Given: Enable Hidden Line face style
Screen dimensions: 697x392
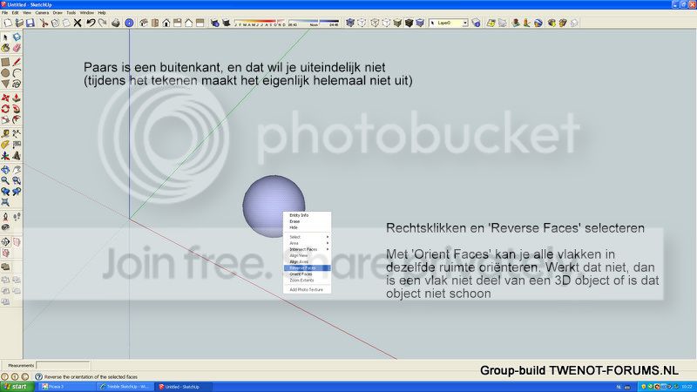Looking at the screenshot, I should pos(386,23).
